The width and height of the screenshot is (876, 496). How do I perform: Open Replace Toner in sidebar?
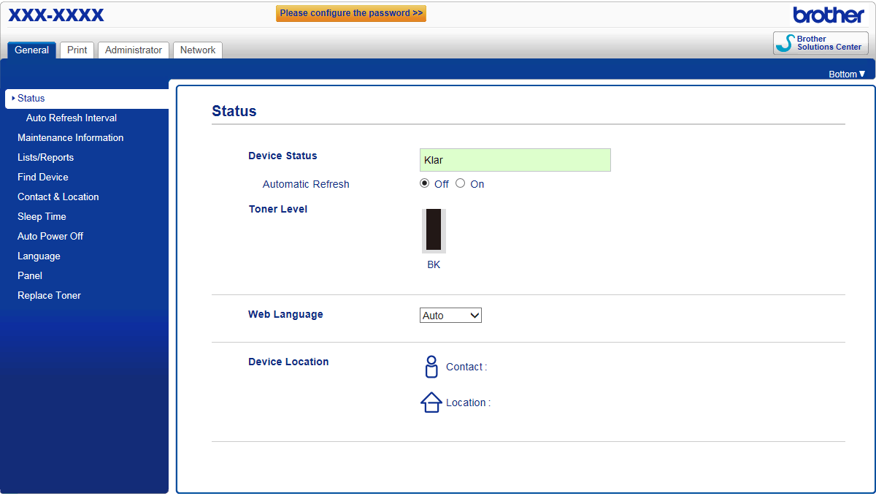point(49,295)
